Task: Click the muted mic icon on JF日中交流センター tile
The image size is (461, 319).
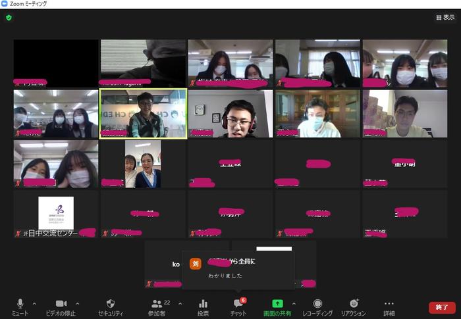Action: (x=18, y=233)
